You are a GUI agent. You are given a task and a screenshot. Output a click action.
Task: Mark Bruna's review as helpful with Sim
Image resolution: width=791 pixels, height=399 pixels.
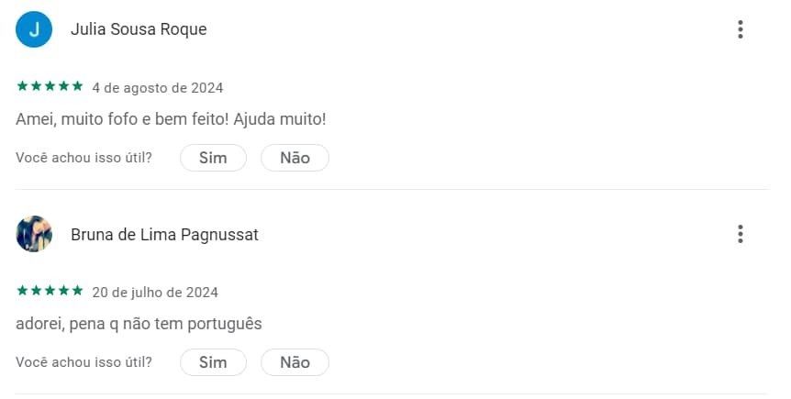click(x=213, y=362)
